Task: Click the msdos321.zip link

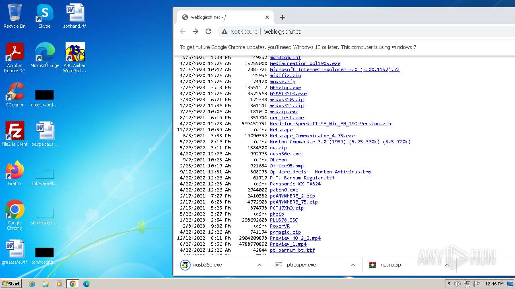Action: (286, 106)
